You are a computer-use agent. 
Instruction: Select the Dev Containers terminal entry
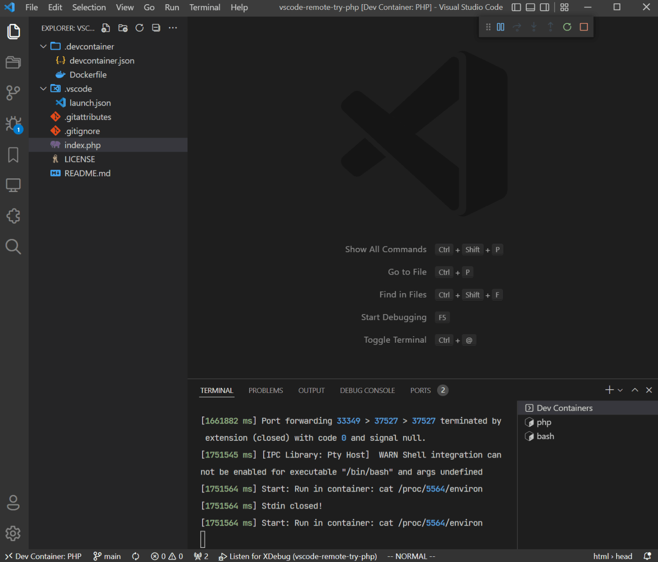coord(587,408)
